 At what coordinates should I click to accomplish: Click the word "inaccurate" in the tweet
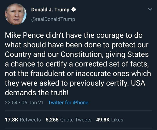[x=93, y=74]
